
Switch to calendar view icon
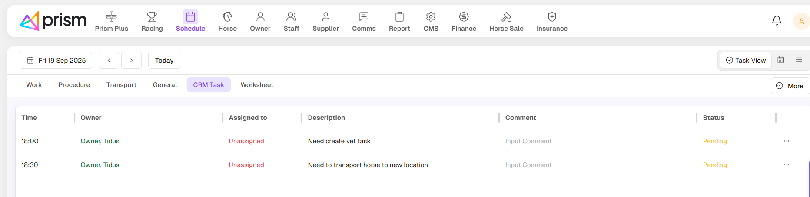[781, 60]
